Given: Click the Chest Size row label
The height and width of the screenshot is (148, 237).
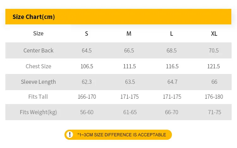Looking at the screenshot, I should click(x=39, y=66).
